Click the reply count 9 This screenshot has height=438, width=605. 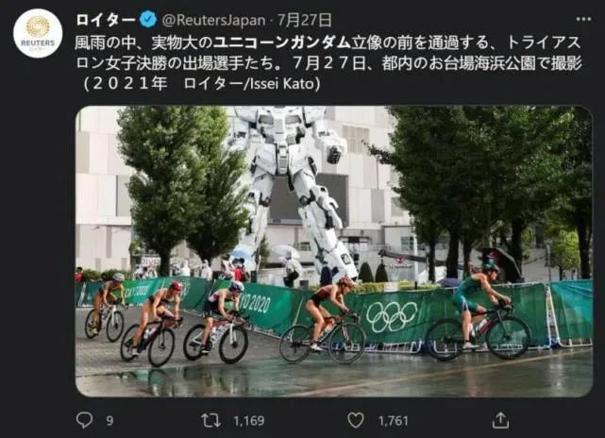[110, 421]
